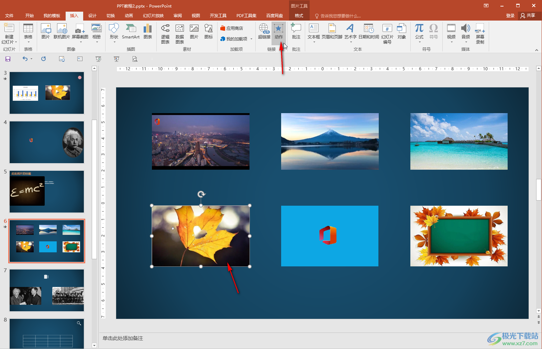Open Online Pictures (联机图片)

(x=62, y=31)
